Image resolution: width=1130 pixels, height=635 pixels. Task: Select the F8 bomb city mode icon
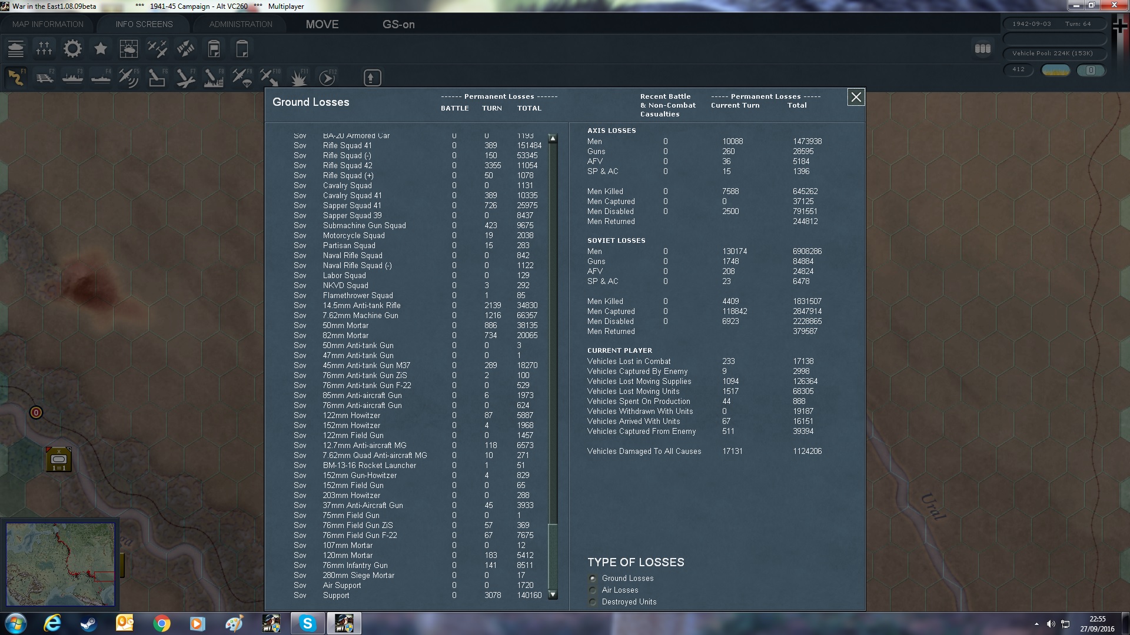(214, 78)
